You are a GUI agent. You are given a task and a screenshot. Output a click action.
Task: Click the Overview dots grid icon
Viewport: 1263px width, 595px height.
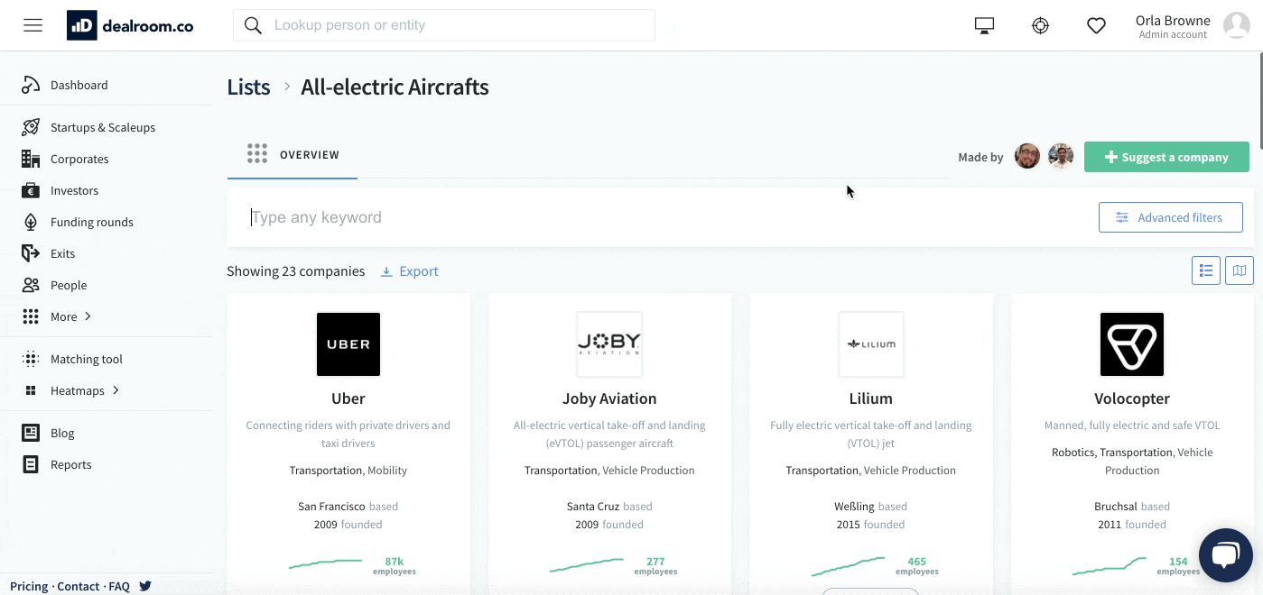tap(257, 154)
